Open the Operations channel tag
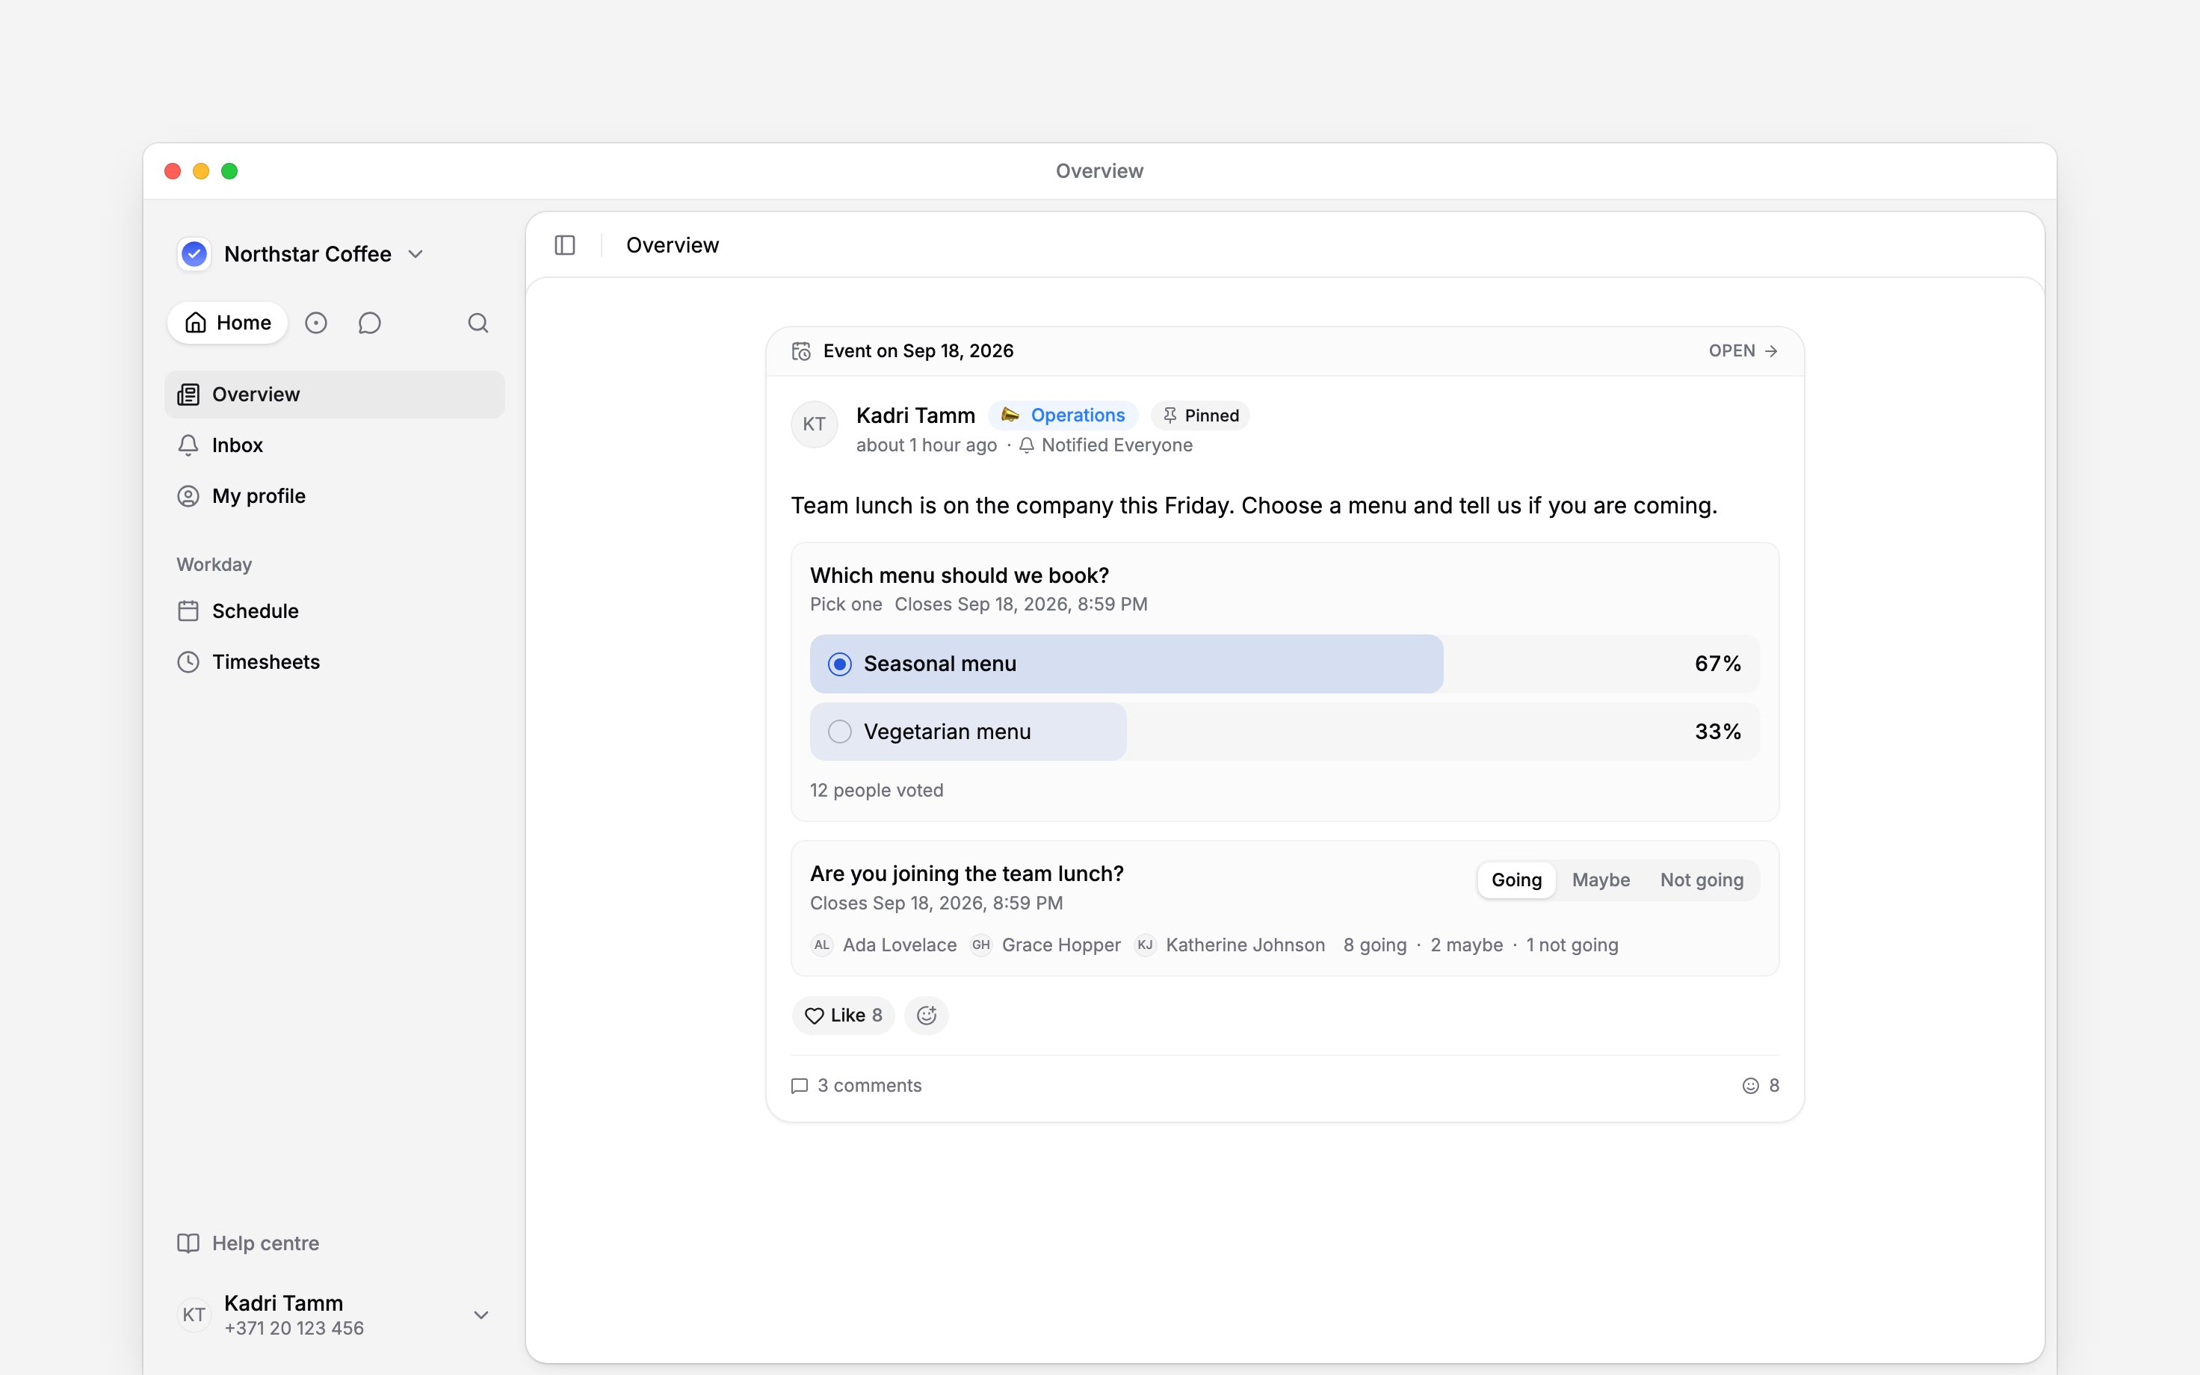This screenshot has height=1375, width=2200. pyautogui.click(x=1063, y=415)
